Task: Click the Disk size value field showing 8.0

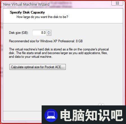Action: (x=39, y=33)
